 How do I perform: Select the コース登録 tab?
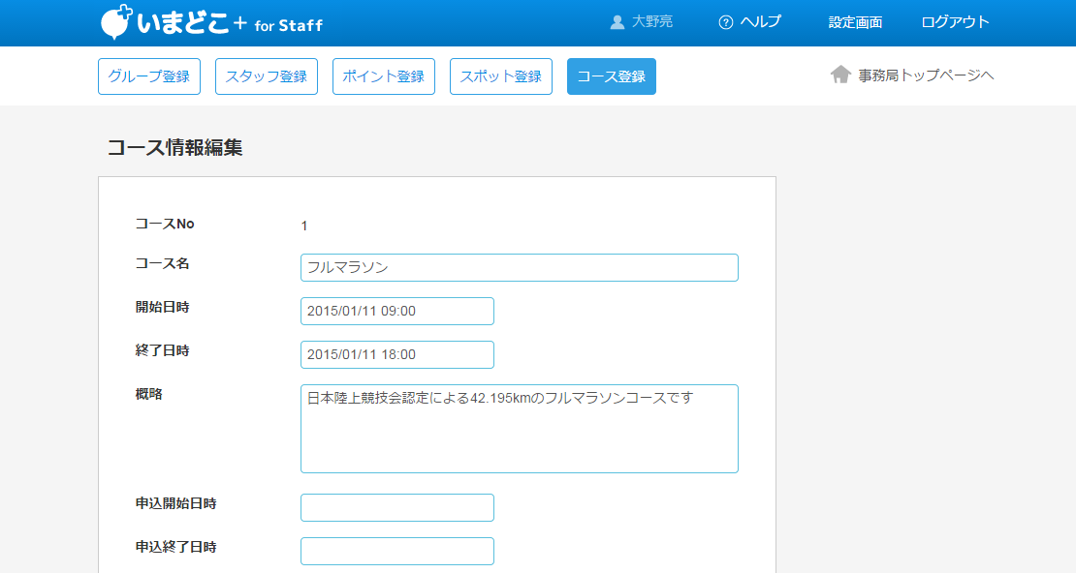coord(612,76)
